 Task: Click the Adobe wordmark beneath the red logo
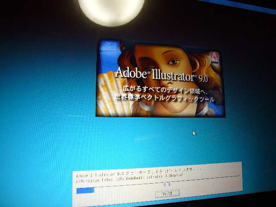[216, 63]
